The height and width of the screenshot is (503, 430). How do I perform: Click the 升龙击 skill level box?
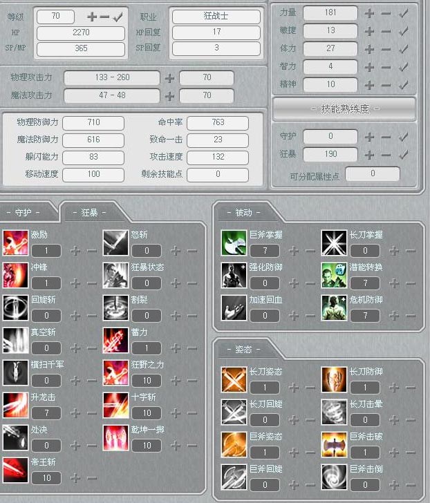(46, 413)
